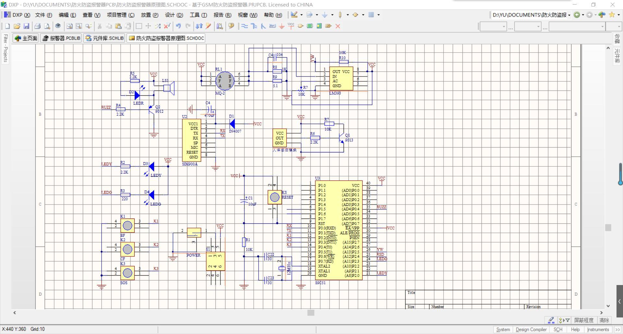Viewport: 623px width, 334px height.
Task: Click the Print icon in toolbar
Action: 38,26
